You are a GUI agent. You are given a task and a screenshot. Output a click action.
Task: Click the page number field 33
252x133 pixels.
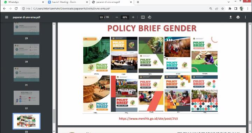[101, 17]
